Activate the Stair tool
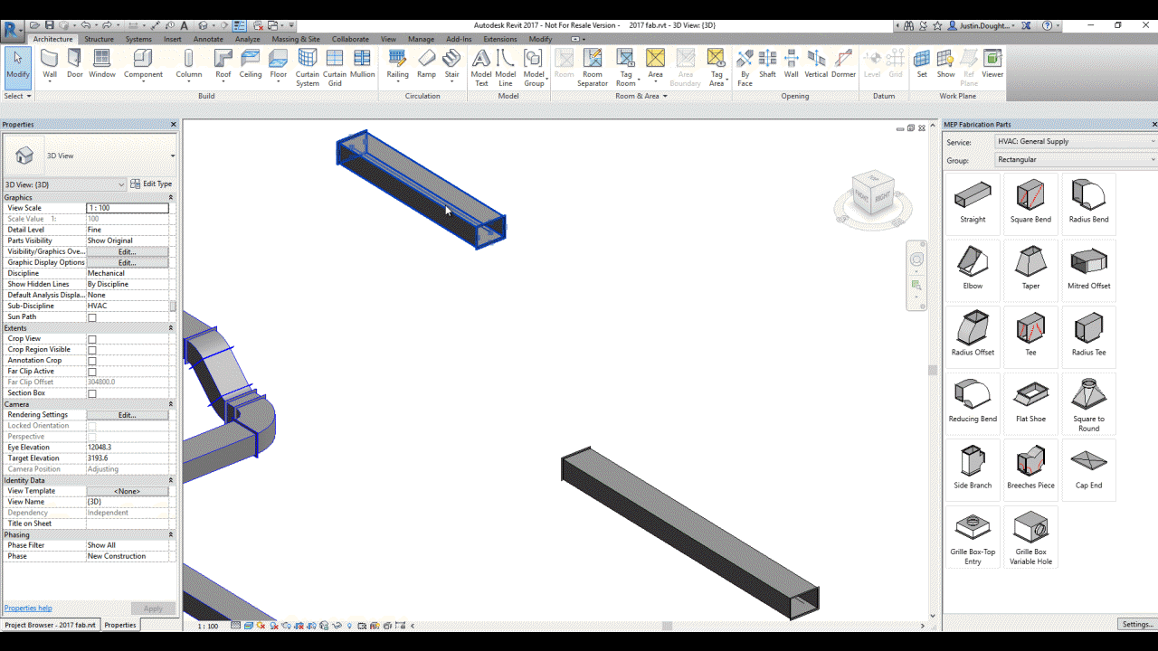Image resolution: width=1158 pixels, height=651 pixels. (451, 63)
